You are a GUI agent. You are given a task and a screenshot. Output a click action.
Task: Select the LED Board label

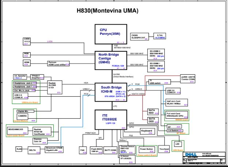[x=178, y=150]
